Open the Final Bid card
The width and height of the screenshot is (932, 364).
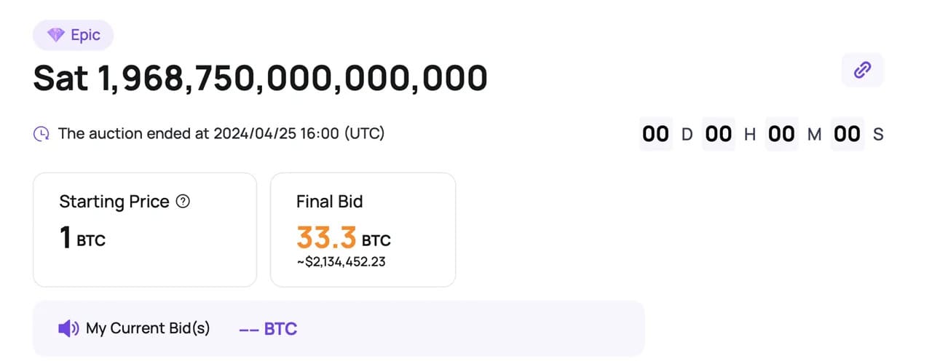[x=363, y=230]
